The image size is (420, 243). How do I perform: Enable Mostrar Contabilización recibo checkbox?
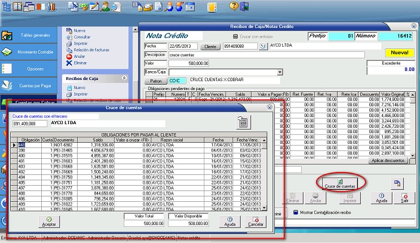[x=297, y=214]
